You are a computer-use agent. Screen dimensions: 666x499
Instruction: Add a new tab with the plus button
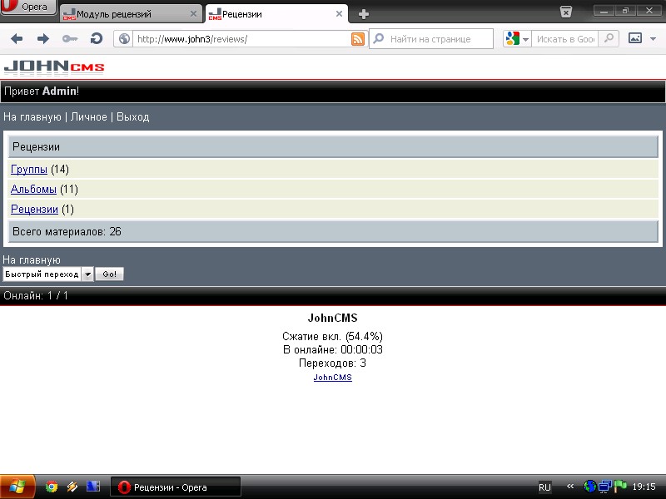click(x=364, y=14)
